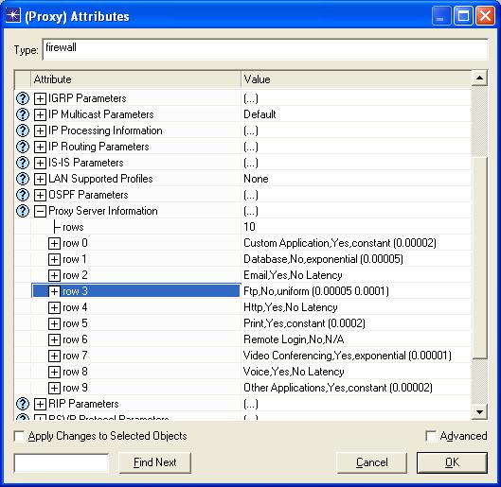Expand the RIP Parameters node
Screen dimensions: 501x487
point(40,404)
